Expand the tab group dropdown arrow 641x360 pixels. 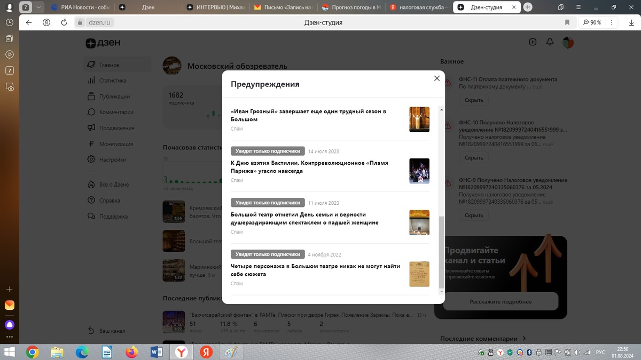[x=38, y=7]
